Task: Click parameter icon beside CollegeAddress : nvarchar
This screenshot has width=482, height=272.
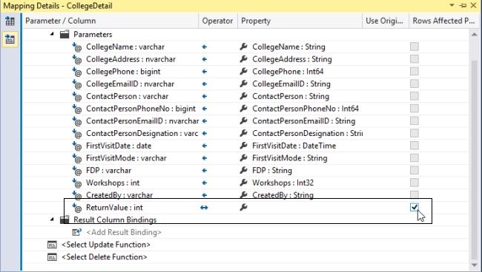Action: click(x=77, y=59)
